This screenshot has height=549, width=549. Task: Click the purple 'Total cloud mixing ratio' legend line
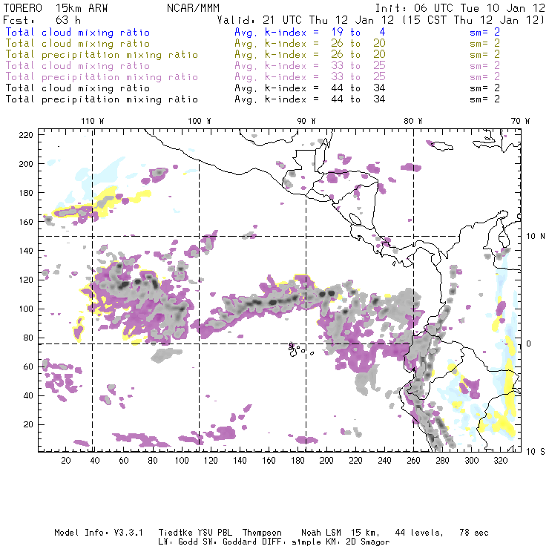click(78, 66)
